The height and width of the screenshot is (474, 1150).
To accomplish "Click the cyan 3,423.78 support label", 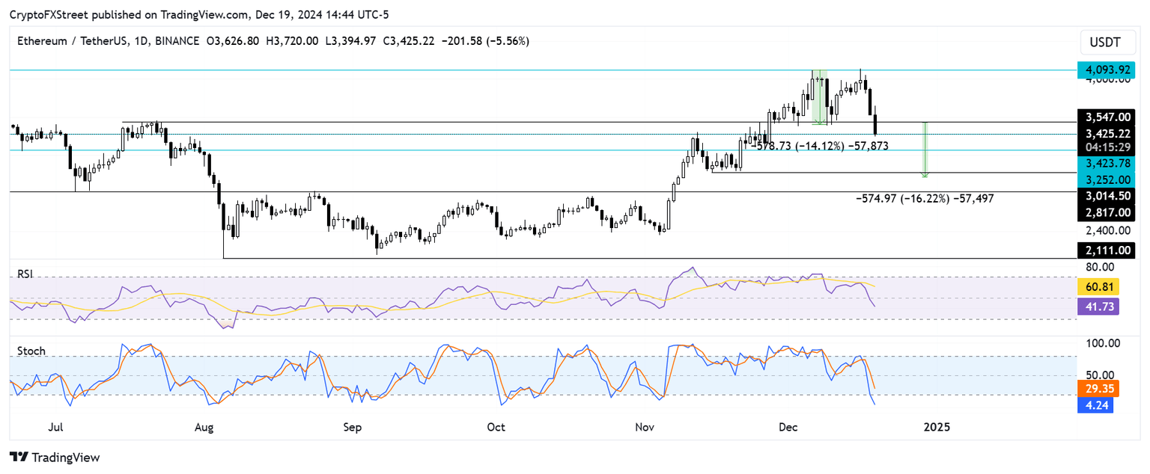I will click(1107, 163).
